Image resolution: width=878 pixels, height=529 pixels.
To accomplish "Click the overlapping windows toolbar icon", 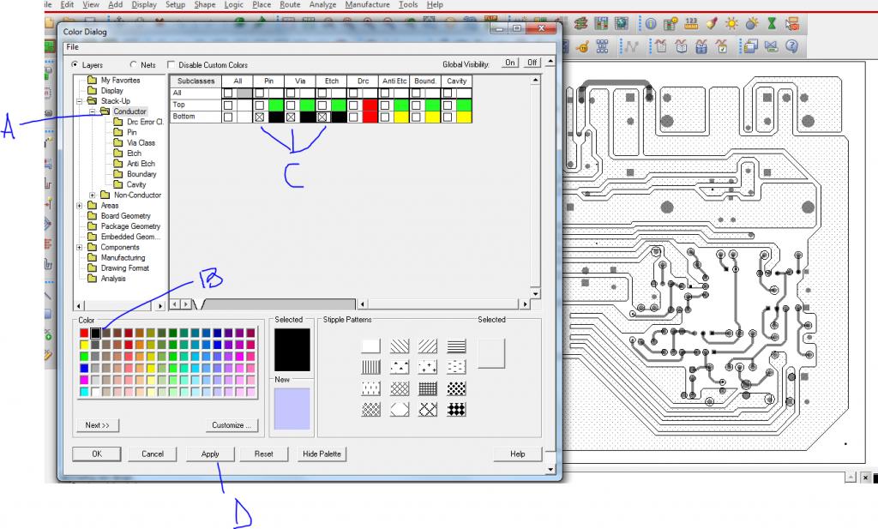I will [751, 46].
